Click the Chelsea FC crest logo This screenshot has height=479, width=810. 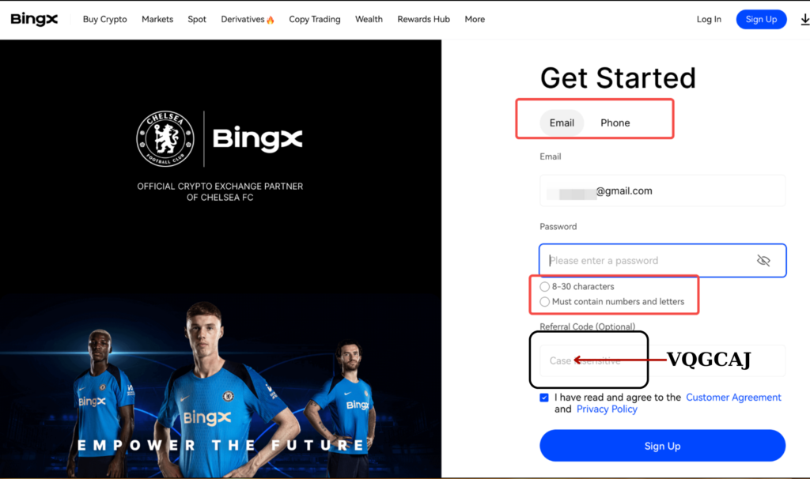[x=165, y=138]
